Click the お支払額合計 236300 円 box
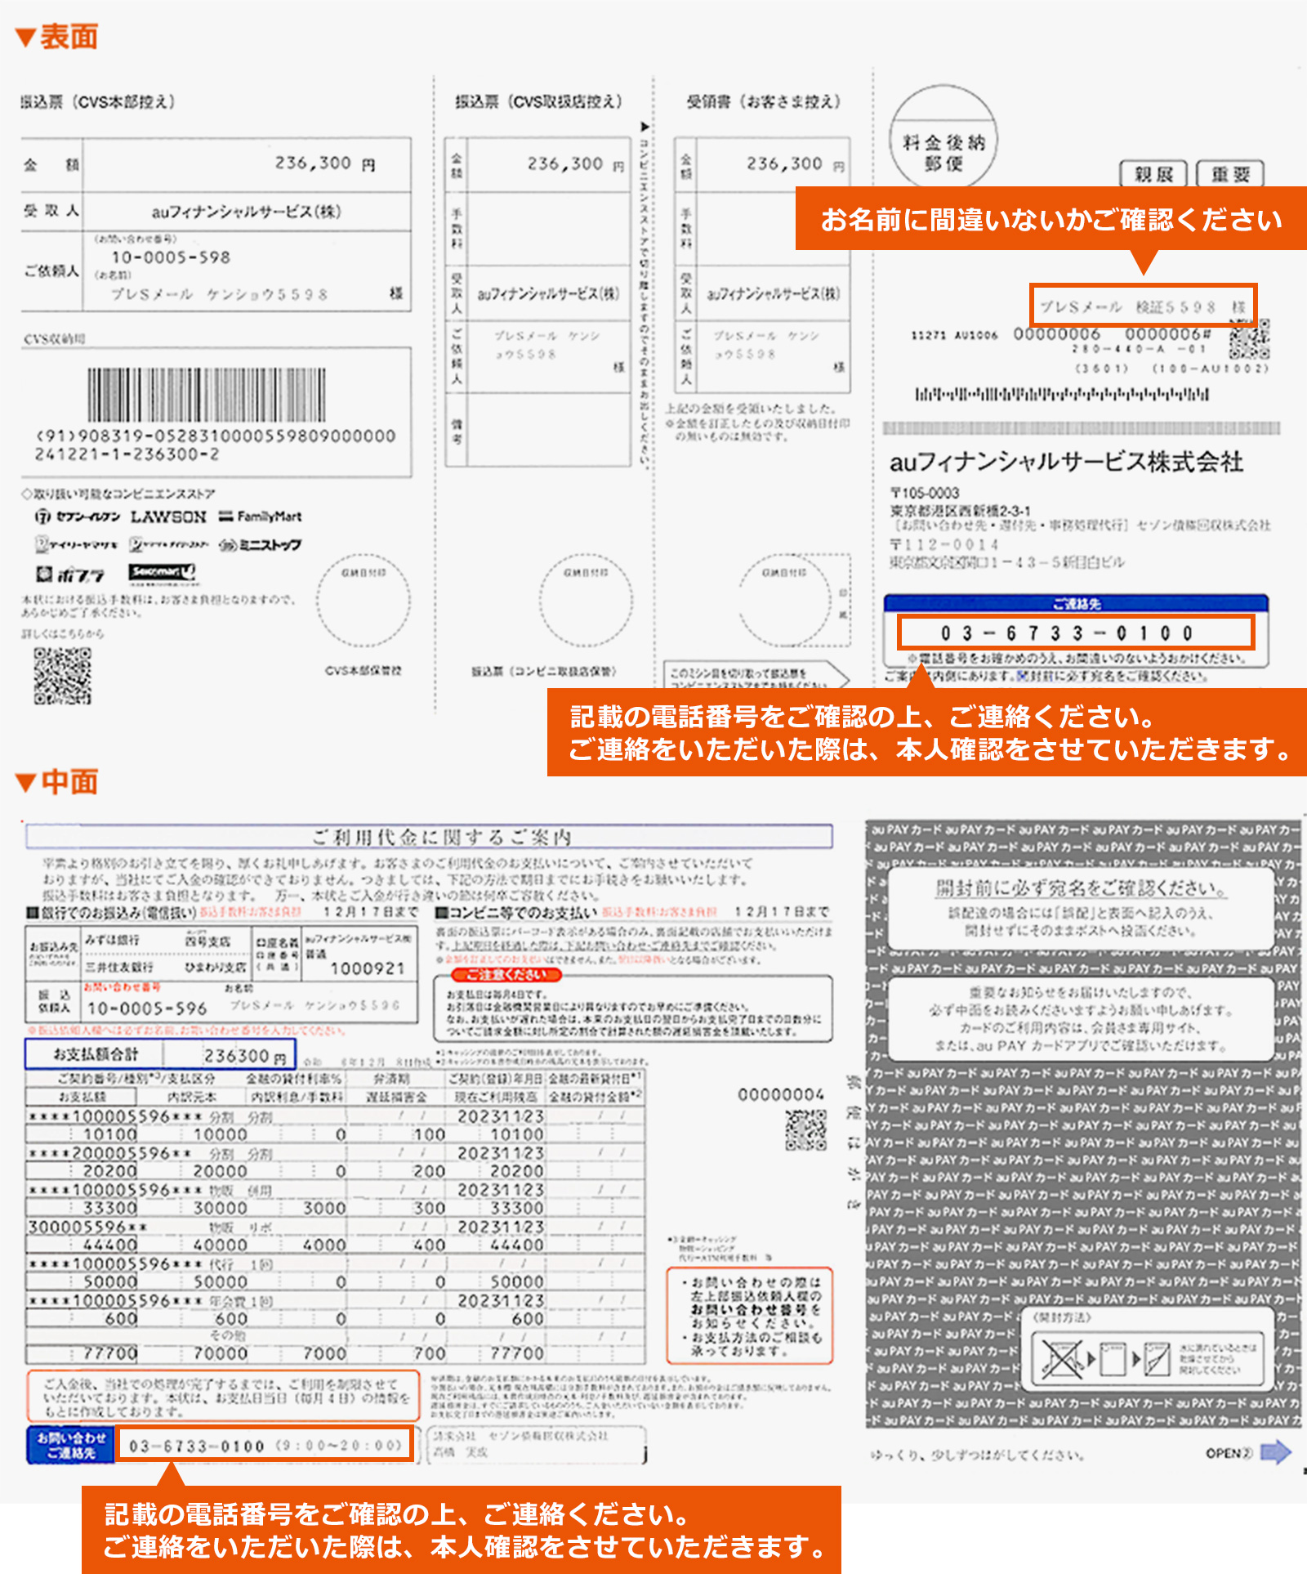This screenshot has width=1307, height=1574. 160,1055
